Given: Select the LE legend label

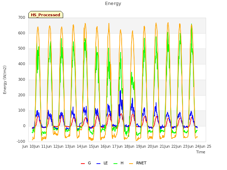Looking at the screenshot, I should [106, 163].
